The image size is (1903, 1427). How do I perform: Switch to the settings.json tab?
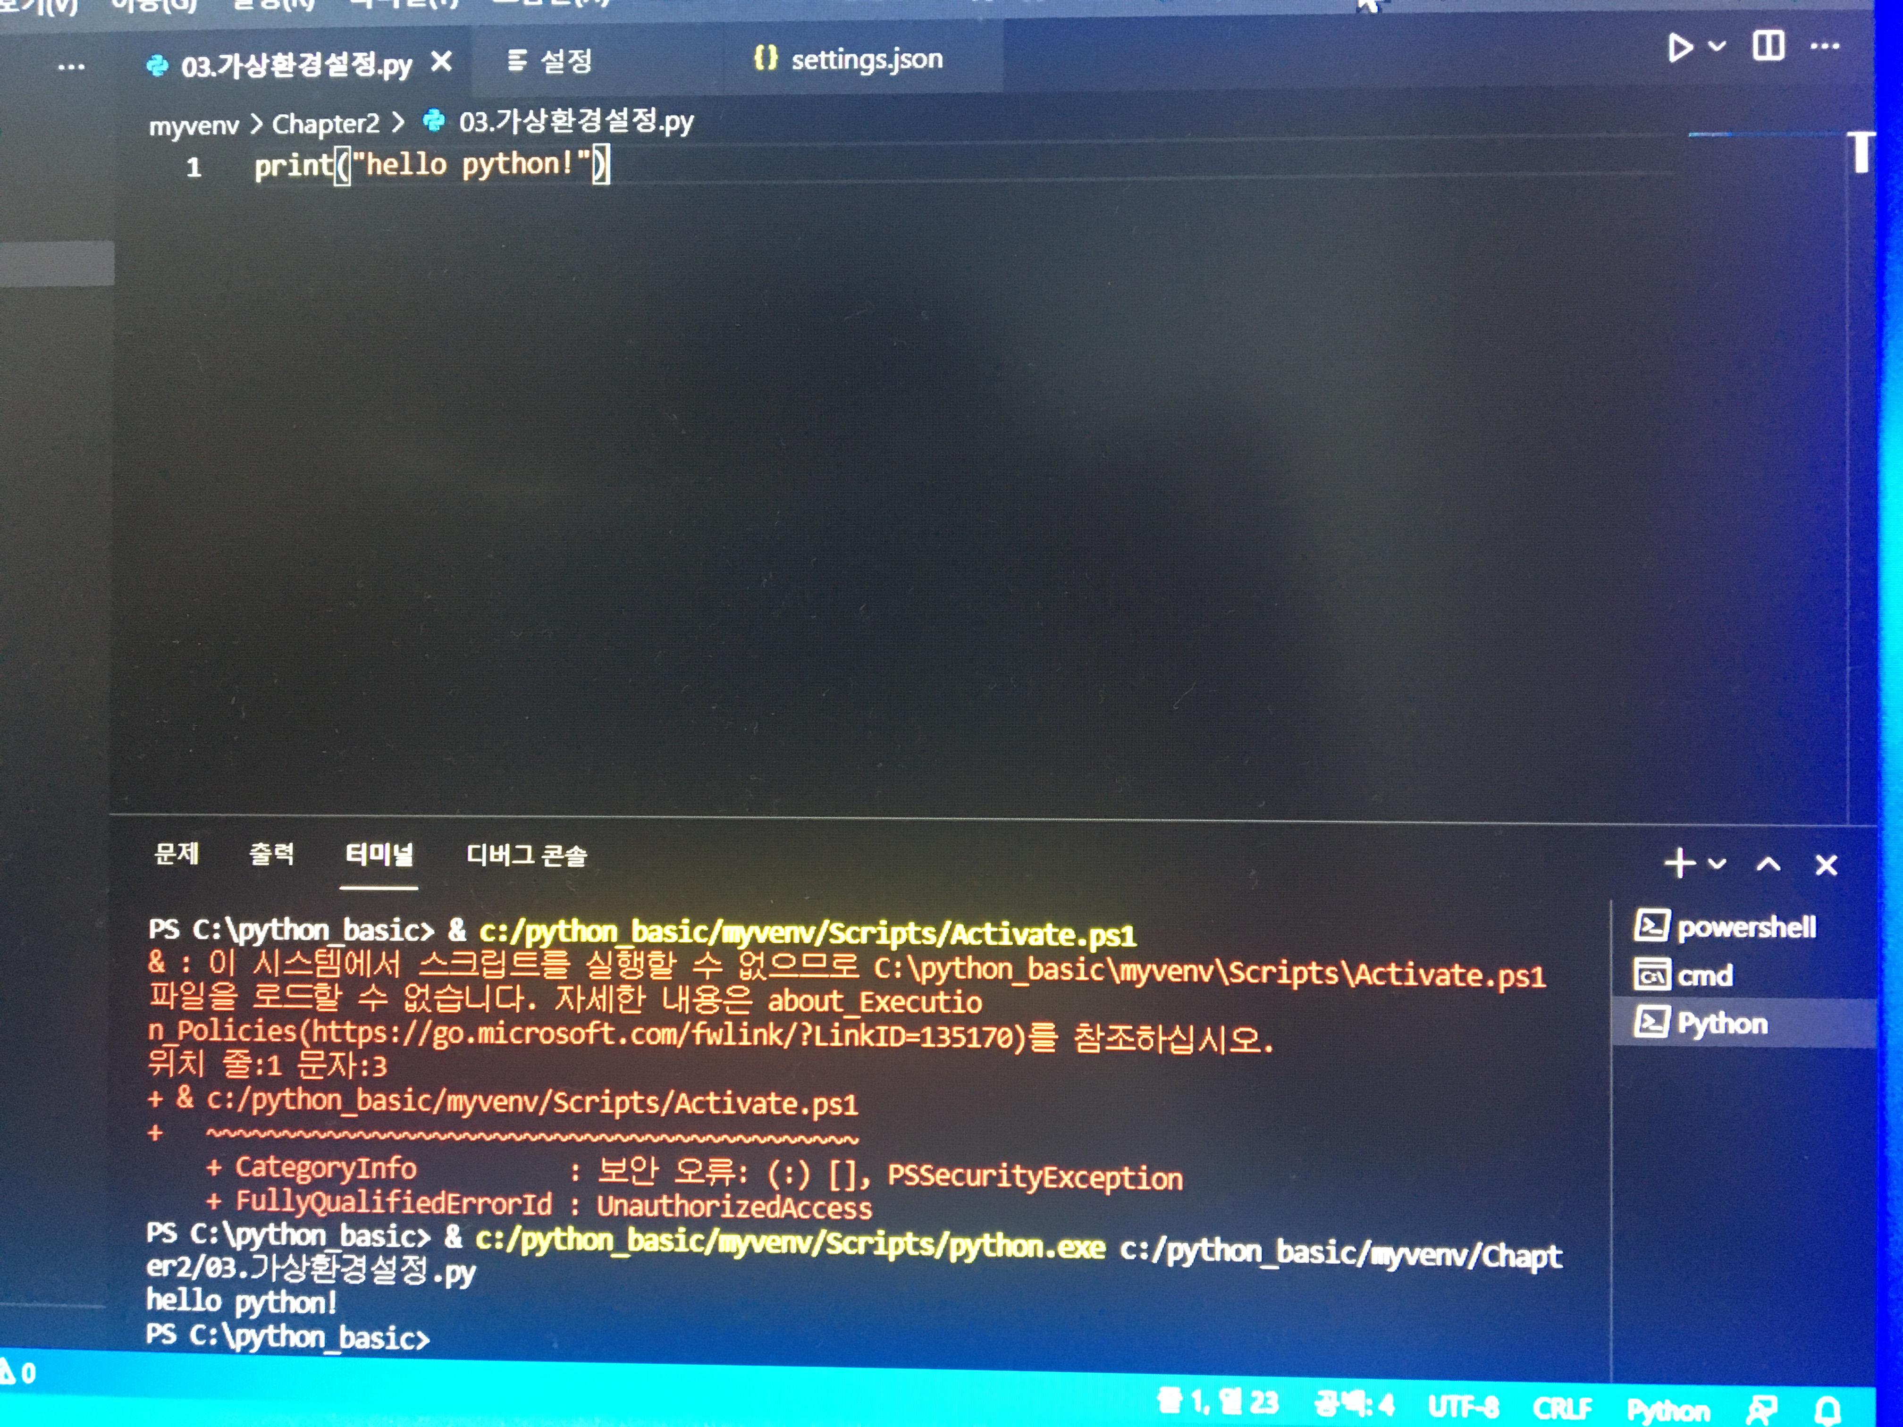(x=848, y=59)
